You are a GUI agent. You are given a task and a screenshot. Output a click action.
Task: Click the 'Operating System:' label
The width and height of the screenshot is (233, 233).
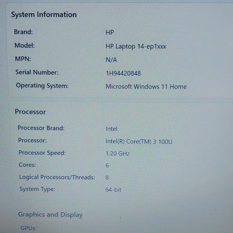tap(42, 86)
